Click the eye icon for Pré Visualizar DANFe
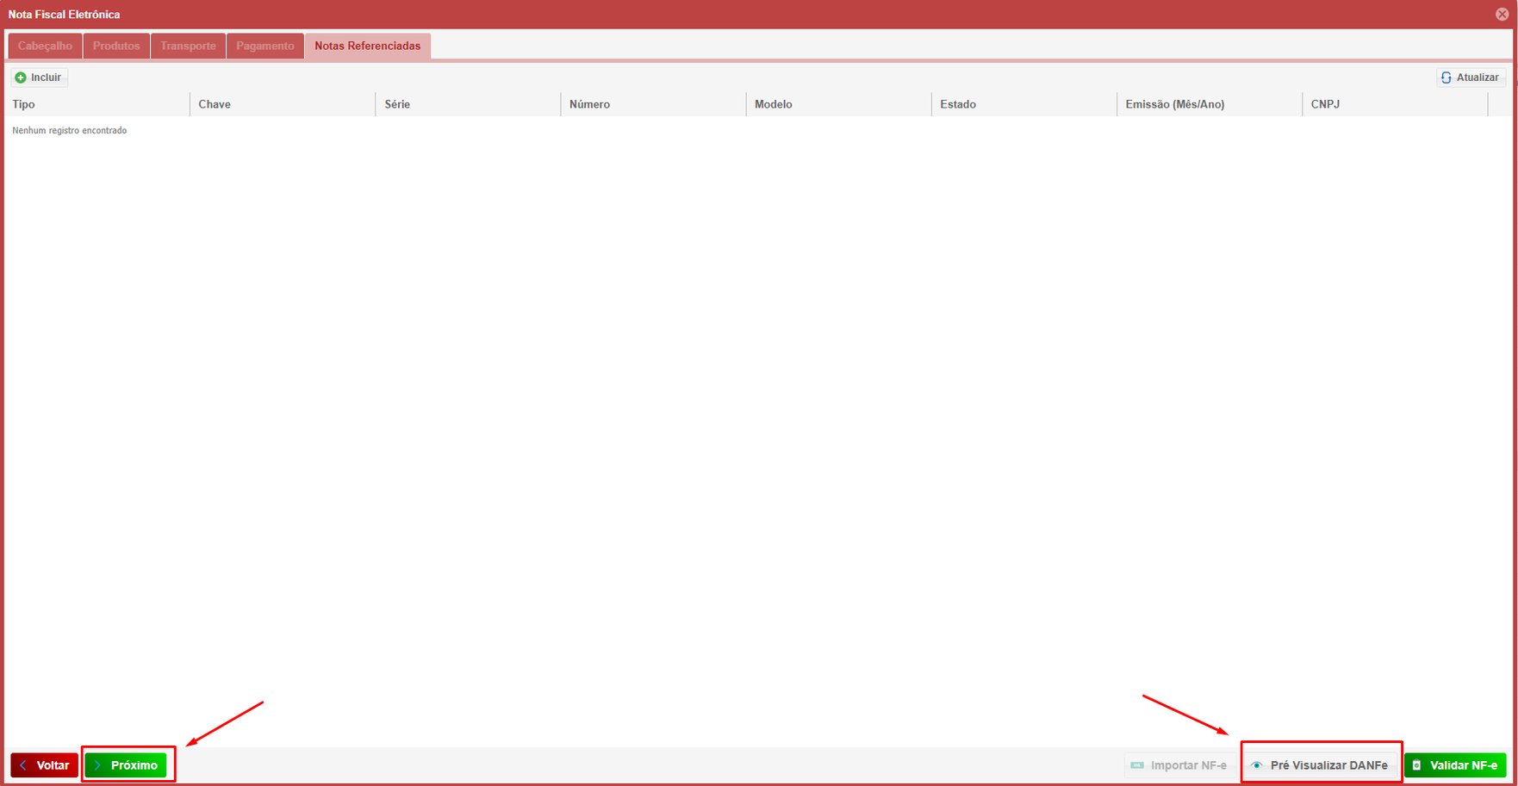Viewport: 1518px width, 786px height. pos(1257,765)
